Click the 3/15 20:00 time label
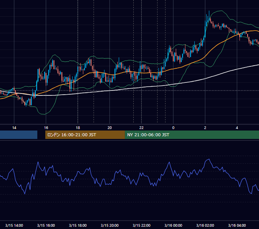Screen dimensions: 259x229 (110, 225)
